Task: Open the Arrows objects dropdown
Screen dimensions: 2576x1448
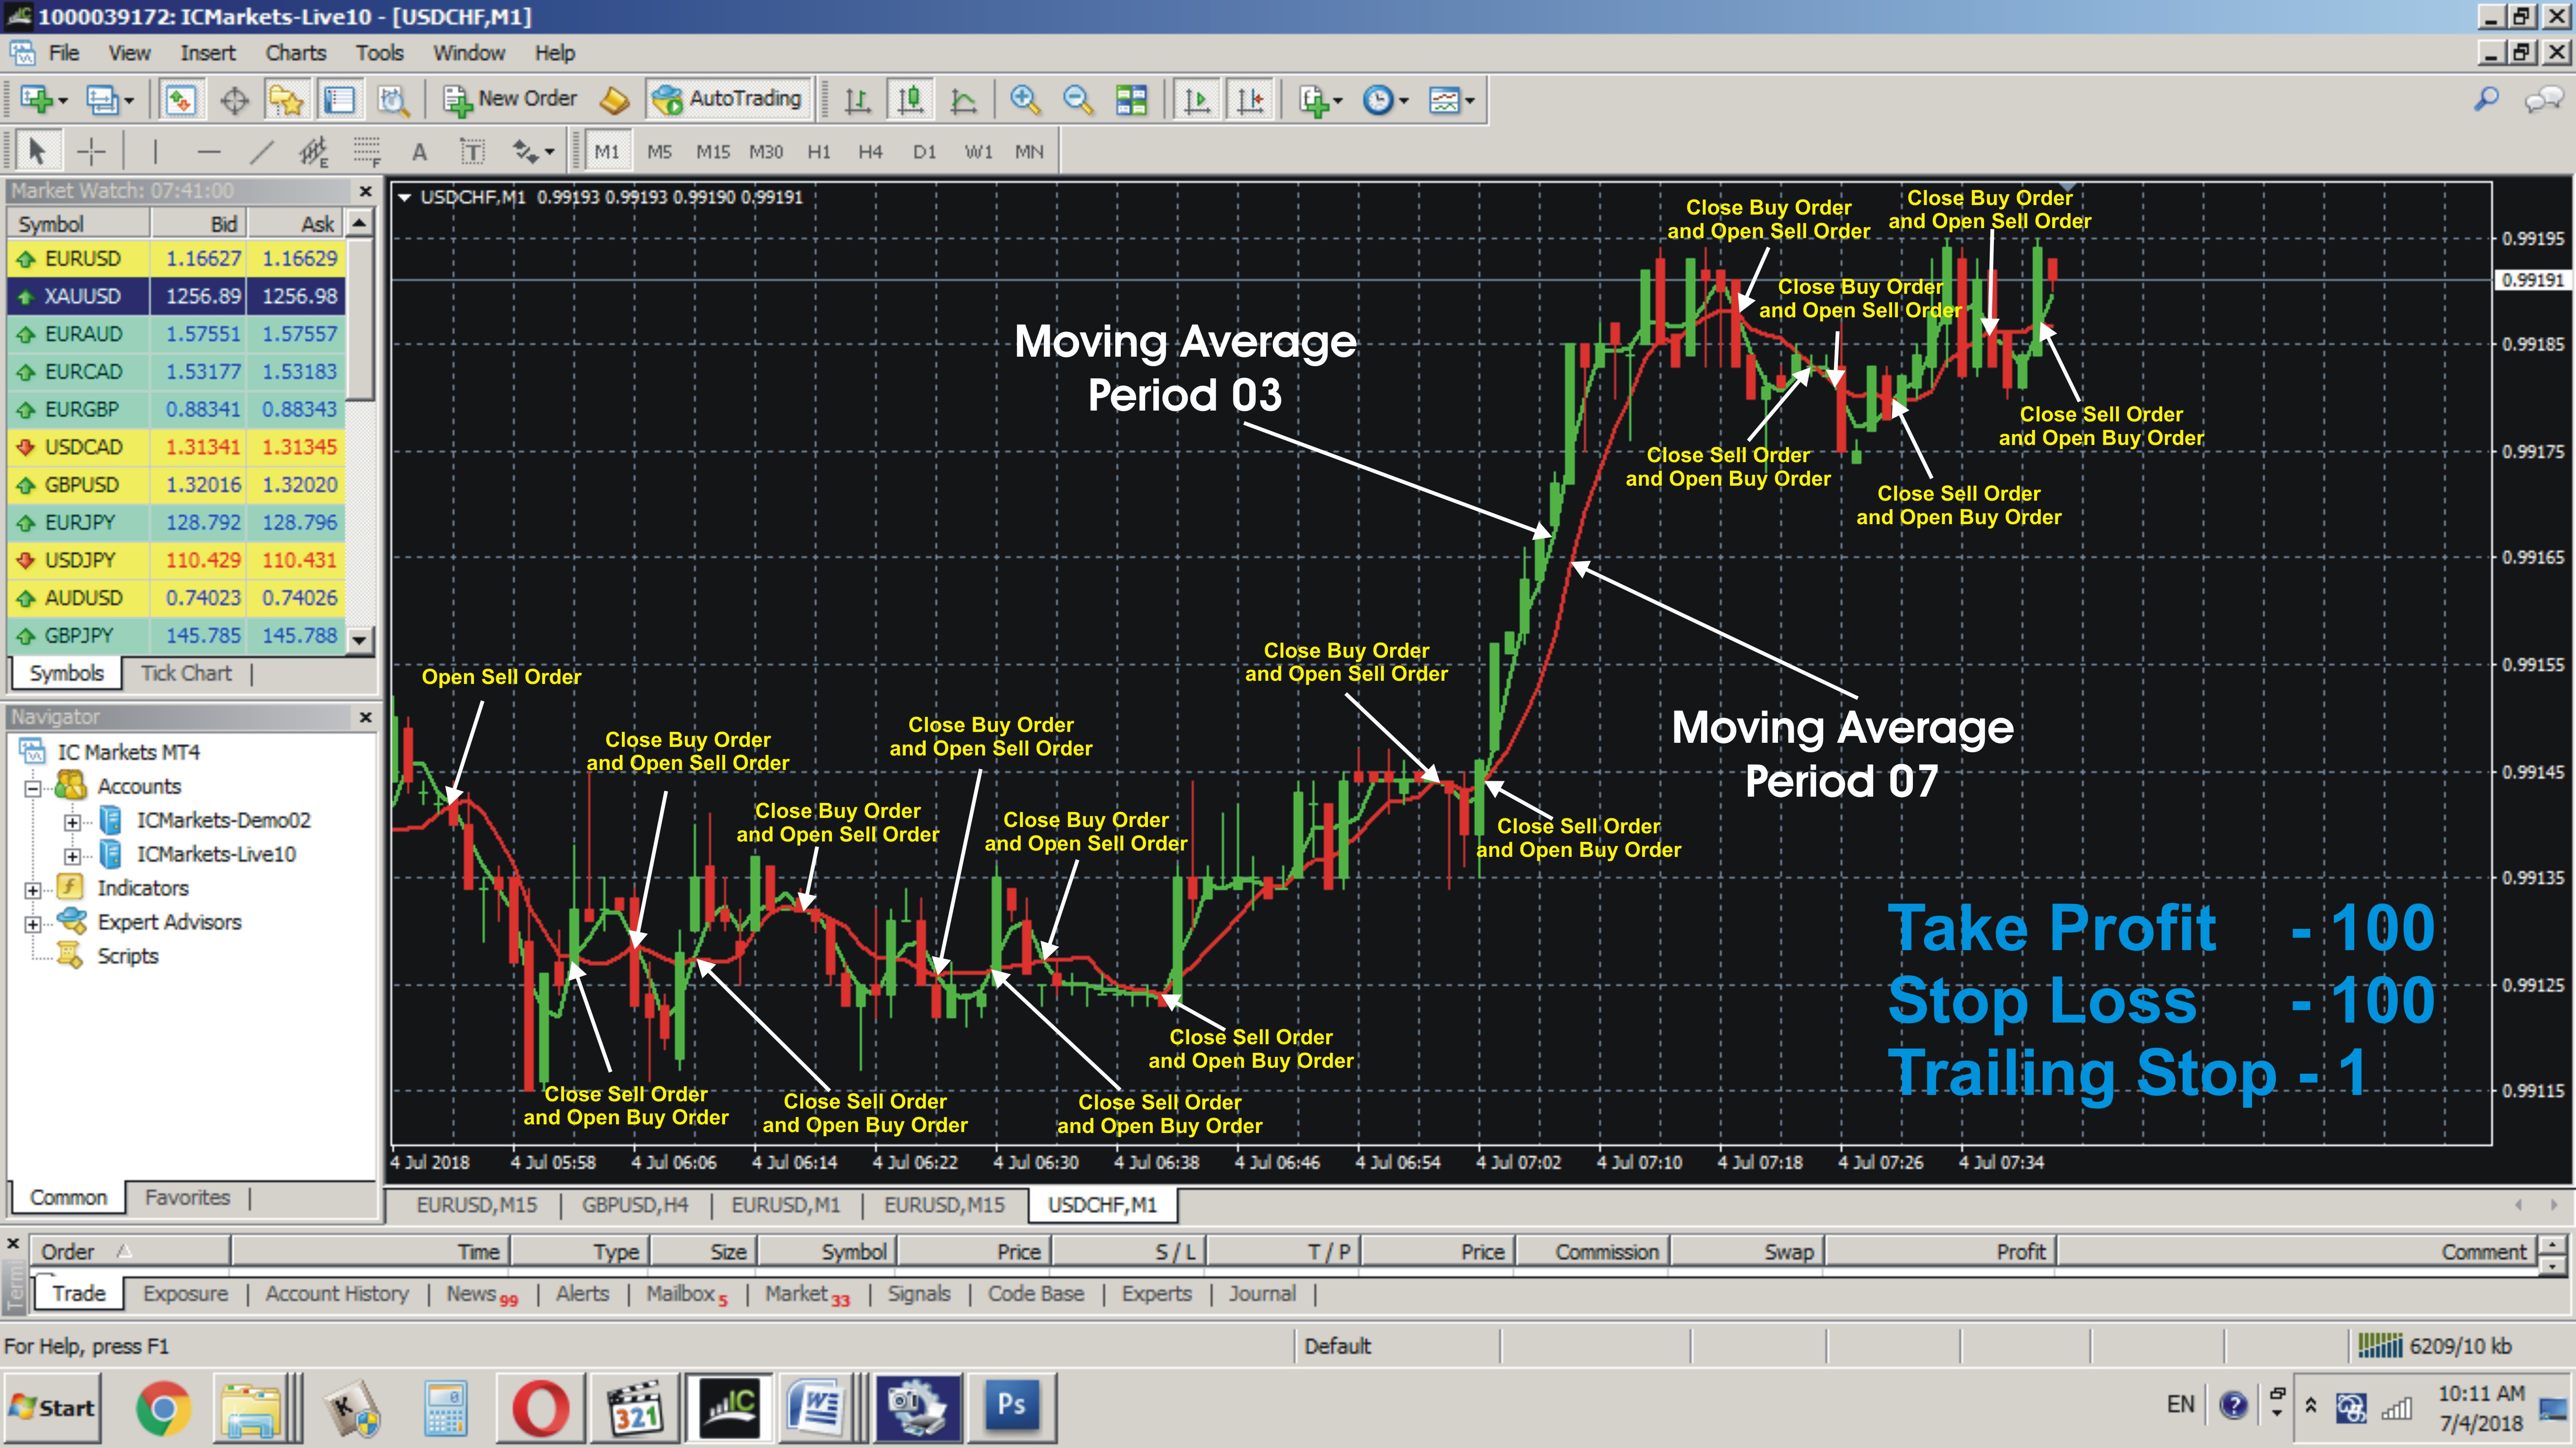Action: click(x=549, y=153)
